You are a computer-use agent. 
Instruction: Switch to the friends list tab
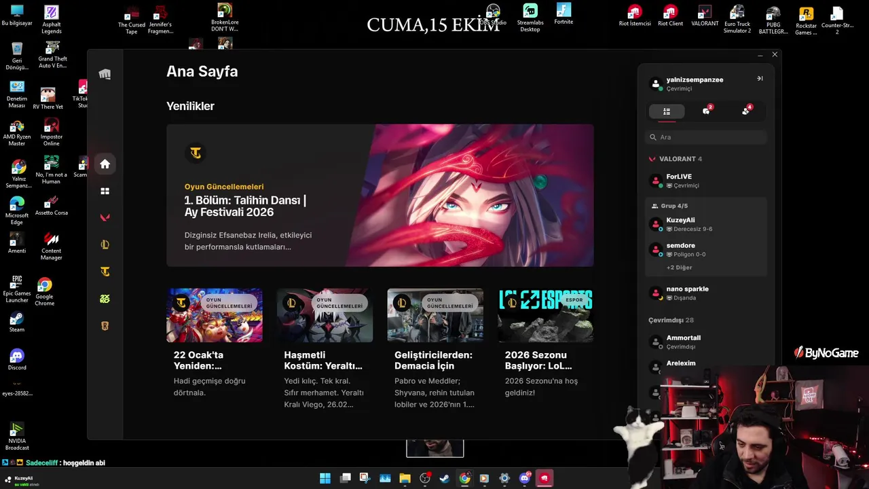(x=667, y=111)
